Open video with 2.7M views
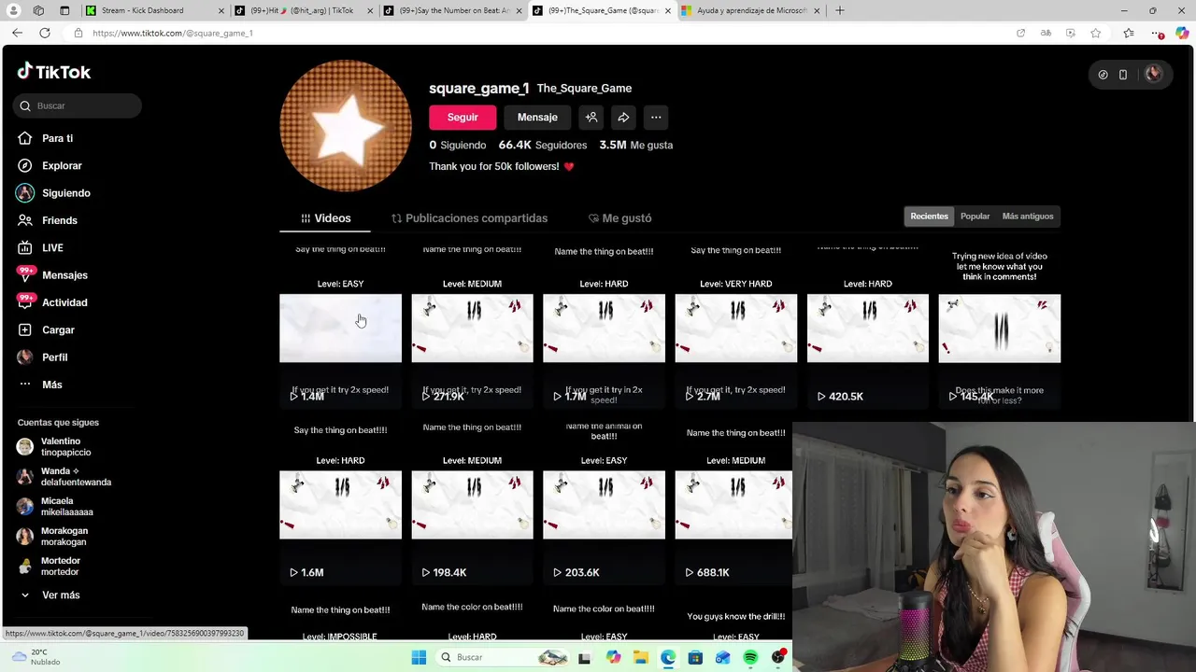 (735, 329)
